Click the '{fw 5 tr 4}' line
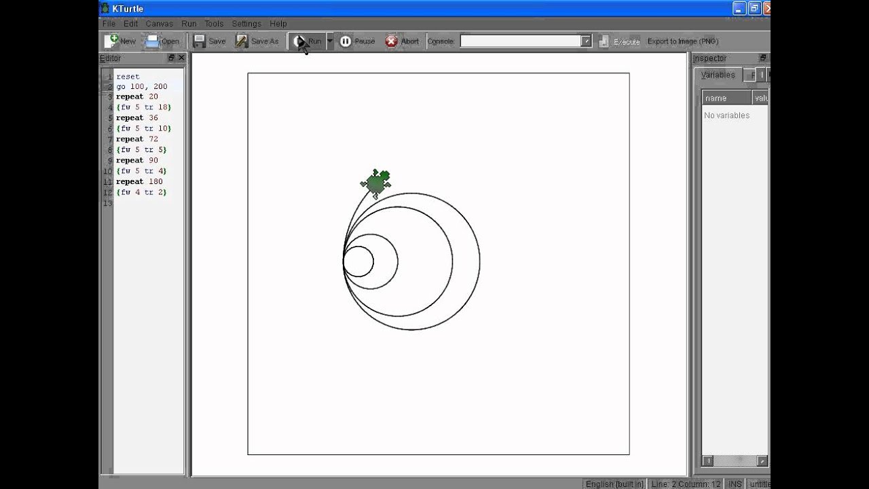 point(141,171)
